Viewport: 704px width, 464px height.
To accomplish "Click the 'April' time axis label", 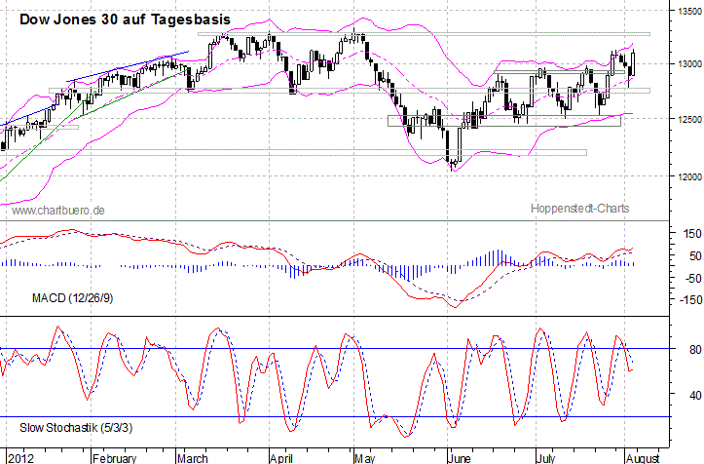I will pos(282,458).
